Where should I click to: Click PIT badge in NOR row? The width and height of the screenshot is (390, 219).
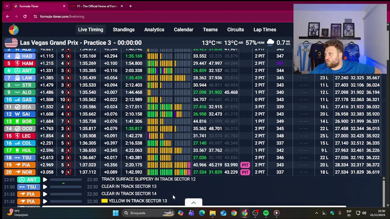(245, 172)
